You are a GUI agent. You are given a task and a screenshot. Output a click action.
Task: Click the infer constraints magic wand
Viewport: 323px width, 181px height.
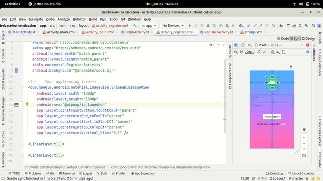coord(264,52)
